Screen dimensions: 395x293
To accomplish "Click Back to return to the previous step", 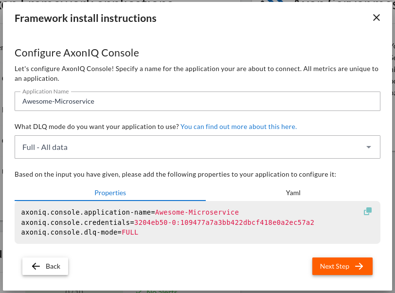I will [45, 266].
